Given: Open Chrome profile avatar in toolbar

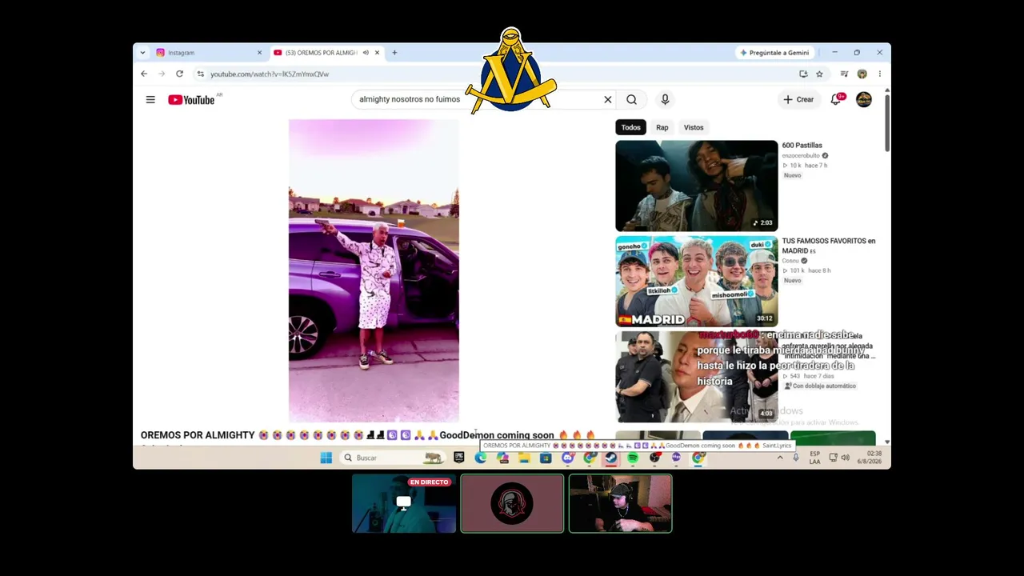Looking at the screenshot, I should click(862, 74).
